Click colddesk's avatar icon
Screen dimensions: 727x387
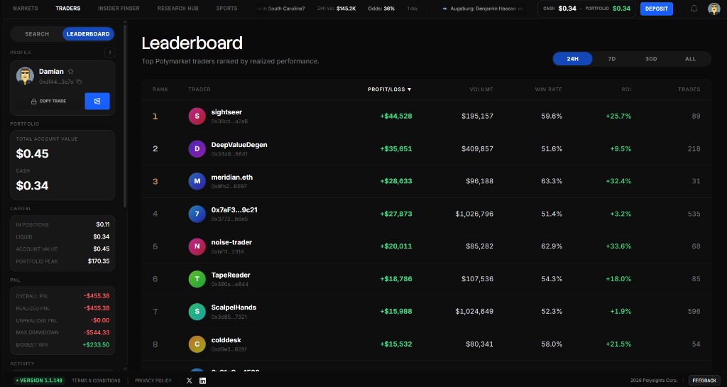tap(197, 344)
